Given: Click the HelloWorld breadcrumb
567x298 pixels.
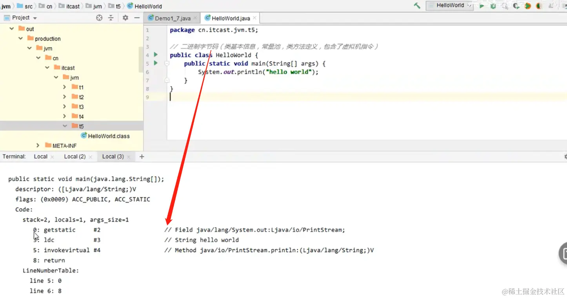Looking at the screenshot, I should 145,6.
